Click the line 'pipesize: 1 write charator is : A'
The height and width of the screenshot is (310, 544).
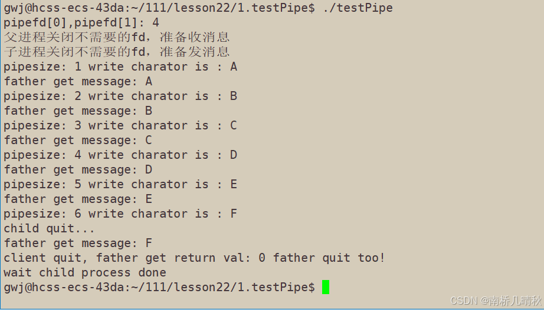pyautogui.click(x=120, y=66)
